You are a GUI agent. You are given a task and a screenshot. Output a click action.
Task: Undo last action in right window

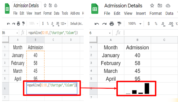[x=97, y=24]
